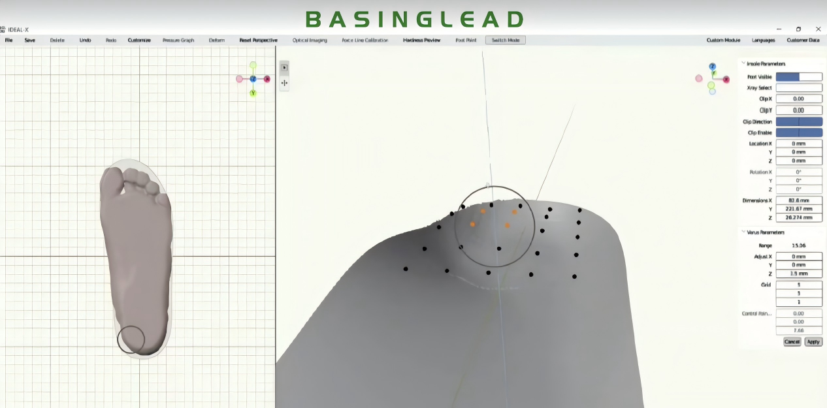
Task: Collapse the Insole Parameters section
Action: point(743,64)
